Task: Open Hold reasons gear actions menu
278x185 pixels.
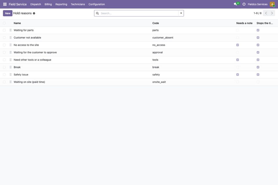Action: pos(34,13)
